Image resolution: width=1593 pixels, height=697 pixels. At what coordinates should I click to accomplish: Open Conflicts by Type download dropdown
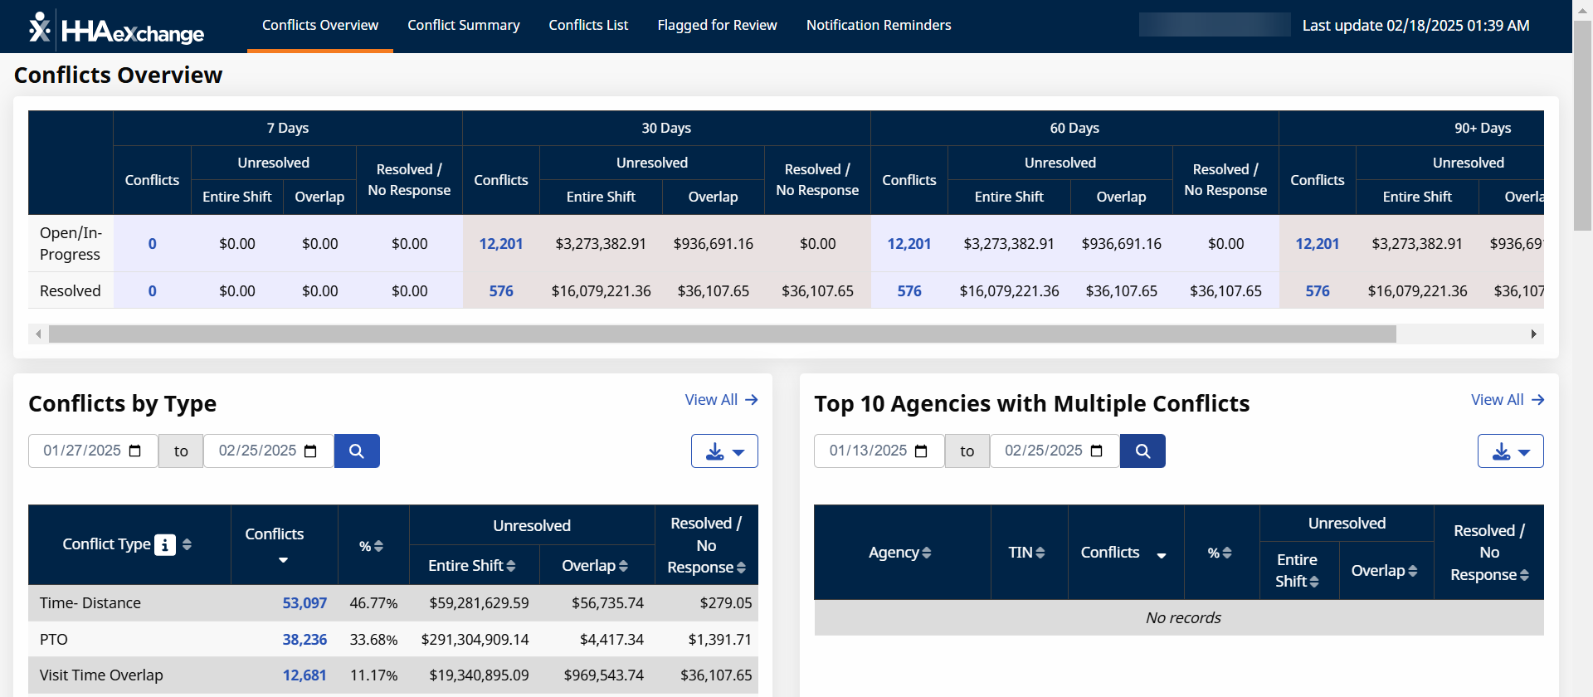point(724,451)
